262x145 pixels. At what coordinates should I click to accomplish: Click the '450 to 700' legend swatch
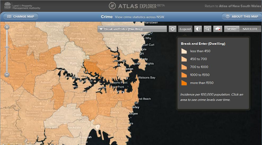184,59
